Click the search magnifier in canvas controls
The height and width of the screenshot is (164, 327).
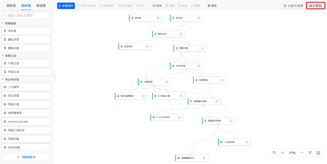[274, 153]
